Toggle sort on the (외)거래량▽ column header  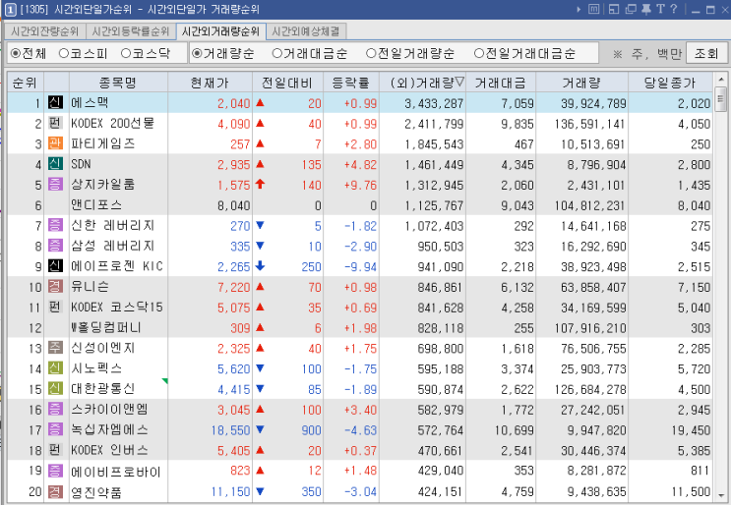422,83
